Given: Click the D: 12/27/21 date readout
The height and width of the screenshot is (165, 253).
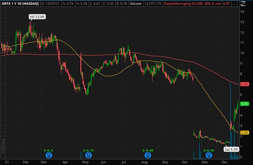Looking at the screenshot, I should 50,4.
